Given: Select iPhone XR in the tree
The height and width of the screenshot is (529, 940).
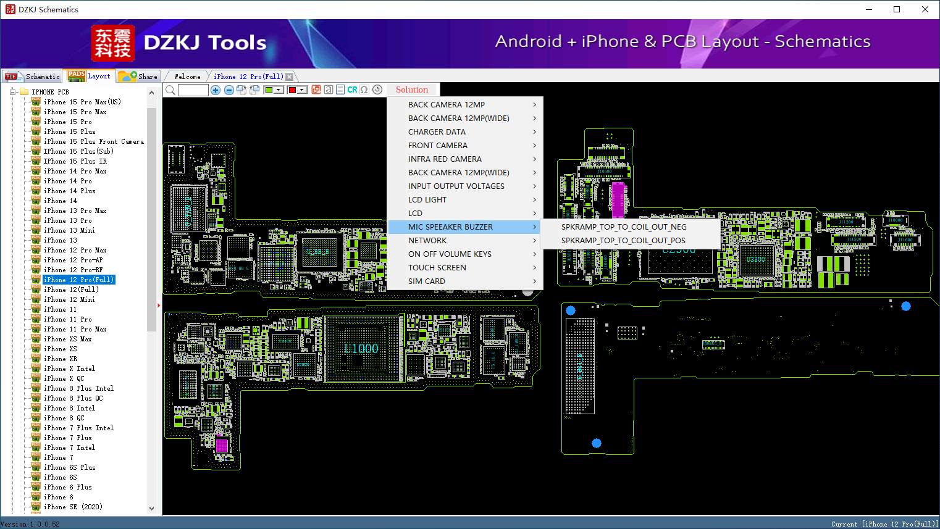Looking at the screenshot, I should [x=61, y=359].
